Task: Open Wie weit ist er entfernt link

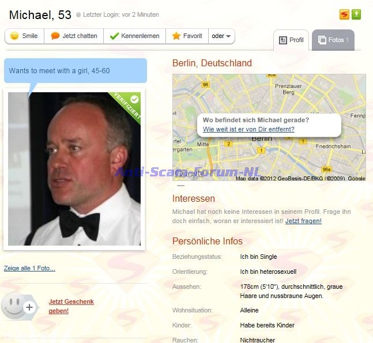Action: [248, 129]
